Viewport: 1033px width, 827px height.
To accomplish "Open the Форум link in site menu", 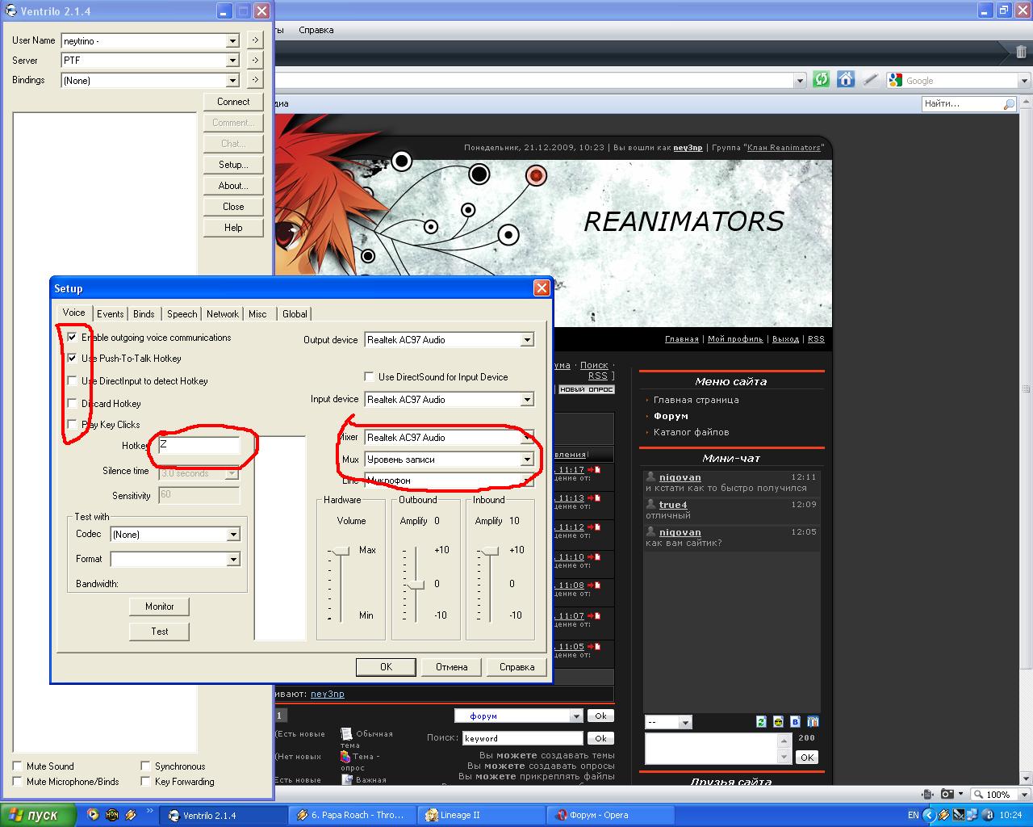I will point(671,416).
